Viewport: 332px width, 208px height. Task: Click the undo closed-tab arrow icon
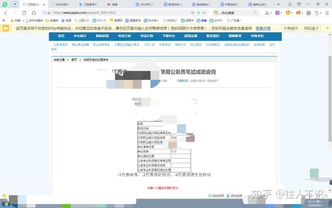tap(317, 13)
